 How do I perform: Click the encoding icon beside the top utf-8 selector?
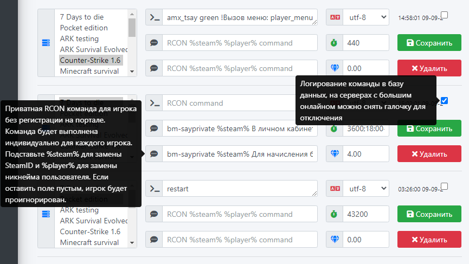tap(335, 17)
